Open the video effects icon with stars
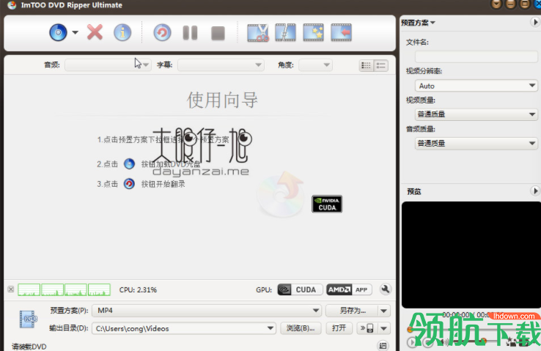 (313, 33)
